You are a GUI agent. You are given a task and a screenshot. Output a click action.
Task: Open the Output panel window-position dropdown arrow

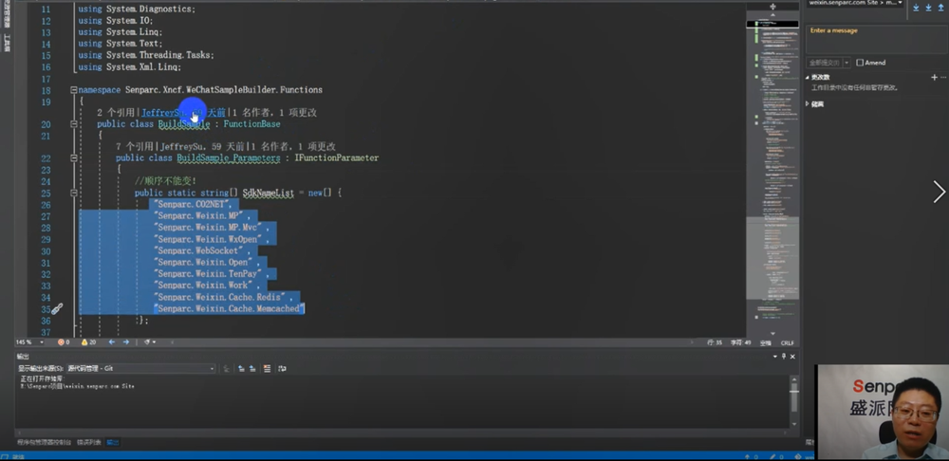click(x=775, y=357)
